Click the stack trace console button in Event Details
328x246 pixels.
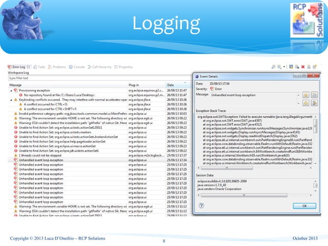point(314,103)
